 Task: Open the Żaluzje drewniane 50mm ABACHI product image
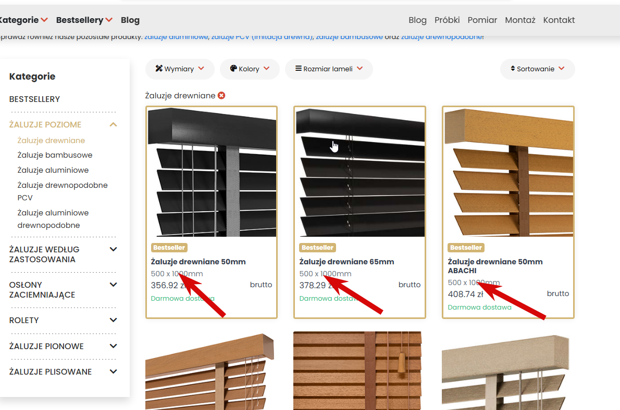(509, 172)
